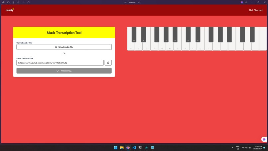Open the Get Started link

coord(255,10)
